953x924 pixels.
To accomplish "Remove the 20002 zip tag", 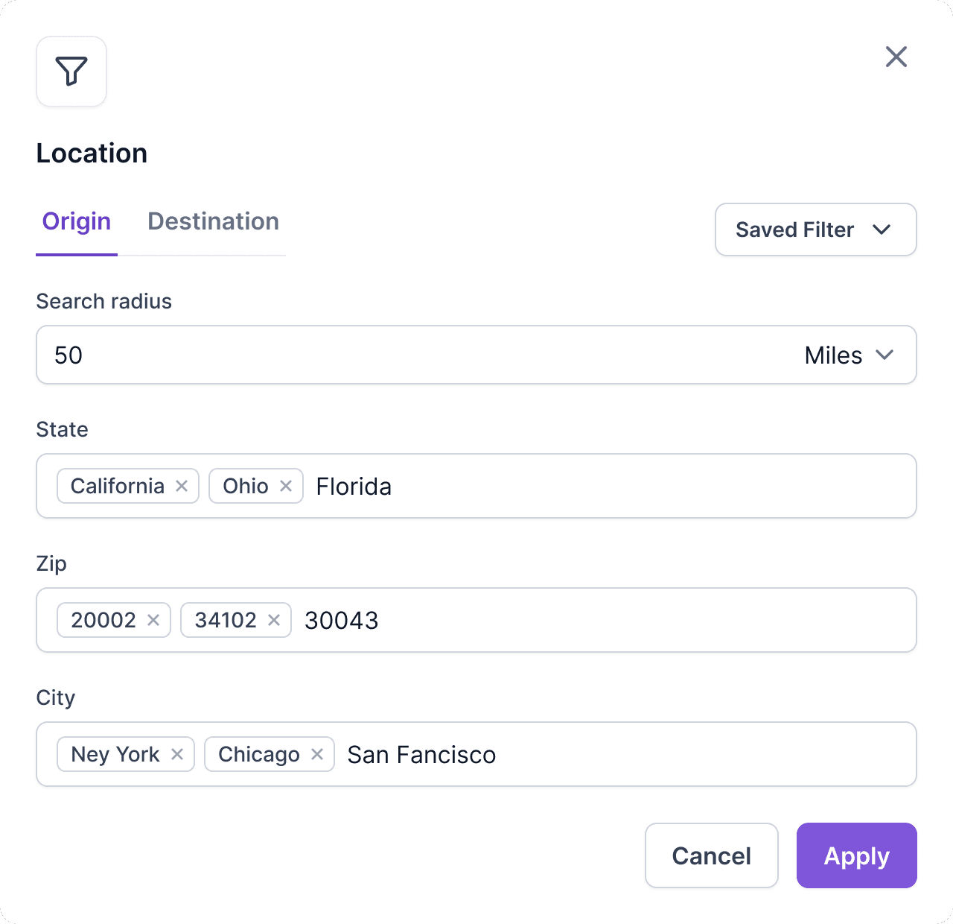I will point(153,620).
